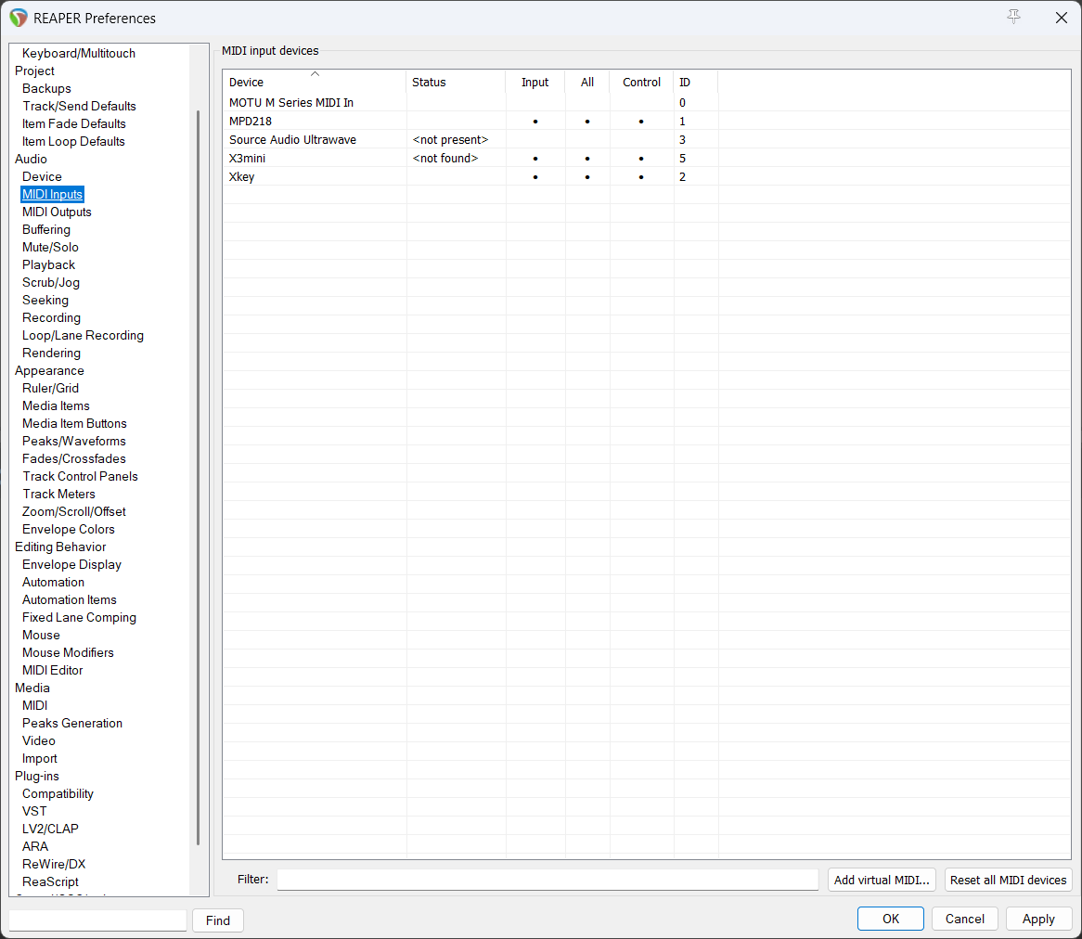1082x939 pixels.
Task: Open Mouse Modifiers preferences
Action: pyautogui.click(x=68, y=652)
